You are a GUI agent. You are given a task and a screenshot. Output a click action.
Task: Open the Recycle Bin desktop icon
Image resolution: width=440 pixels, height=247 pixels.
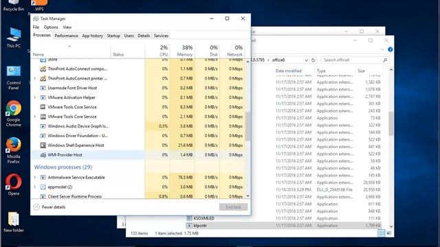tap(13, 5)
